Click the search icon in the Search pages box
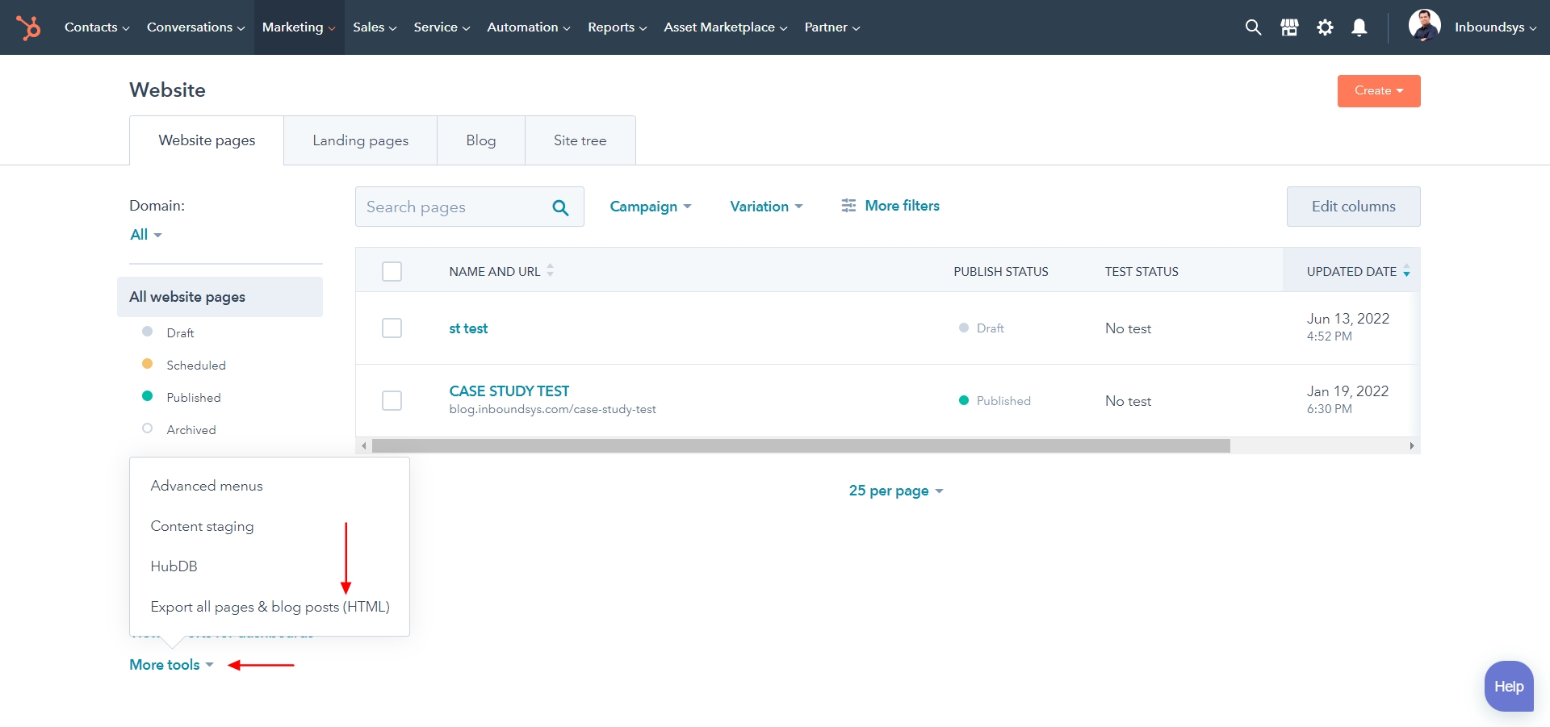 pos(560,207)
